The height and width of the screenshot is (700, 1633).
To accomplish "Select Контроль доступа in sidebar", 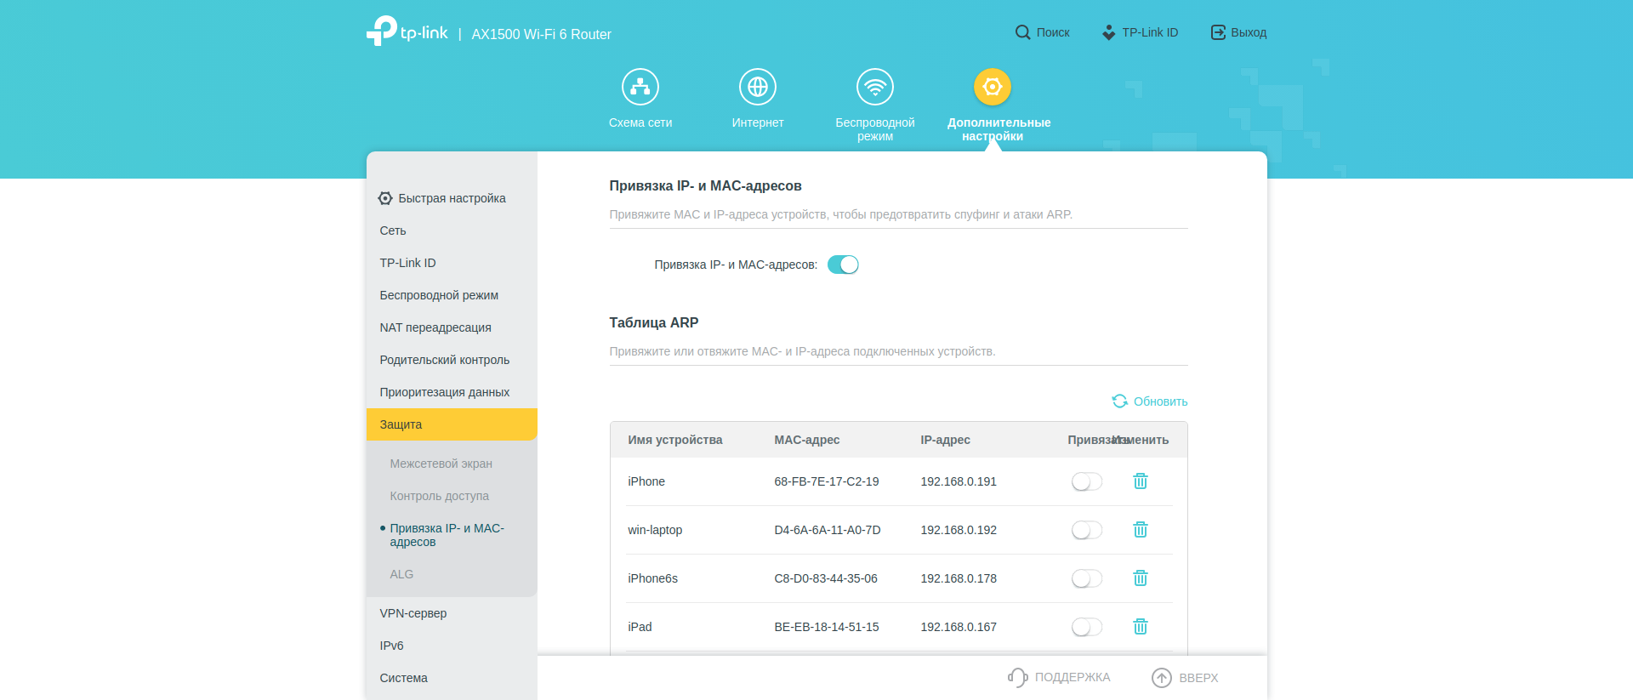I will [x=439, y=496].
